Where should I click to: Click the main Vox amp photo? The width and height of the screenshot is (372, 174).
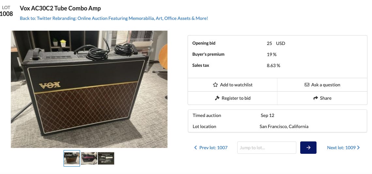tap(89, 89)
